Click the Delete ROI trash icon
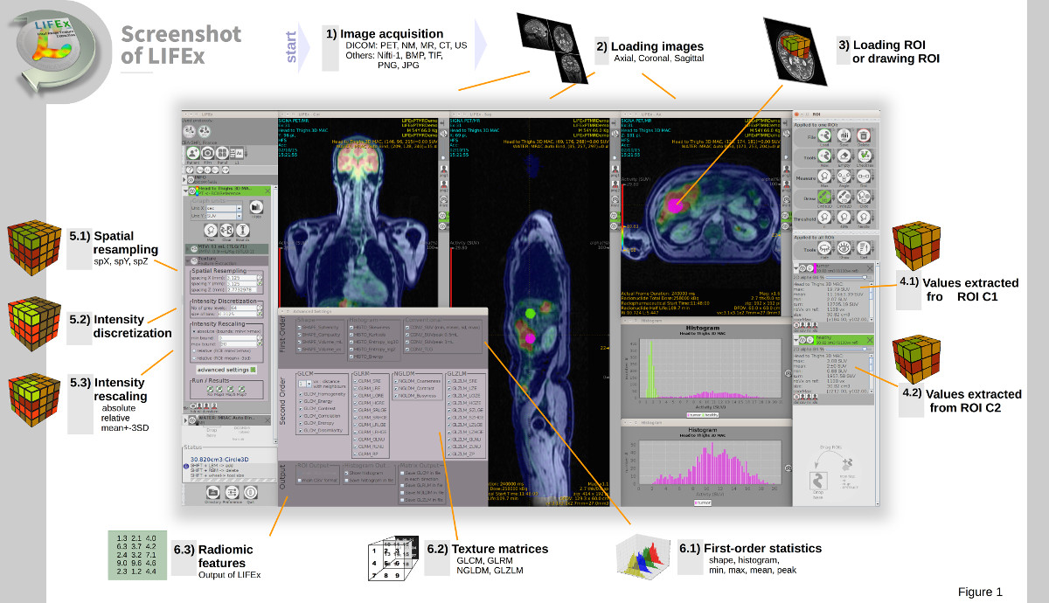The height and width of the screenshot is (603, 1049). [863, 135]
